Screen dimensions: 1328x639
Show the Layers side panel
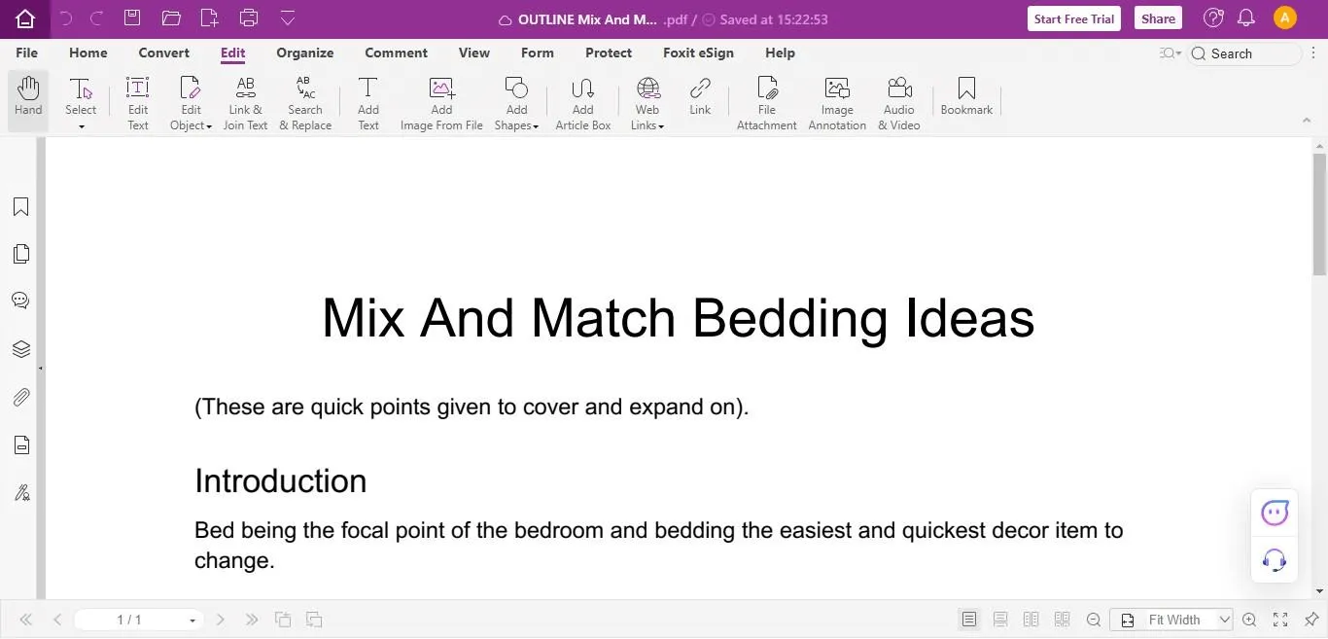(x=20, y=349)
